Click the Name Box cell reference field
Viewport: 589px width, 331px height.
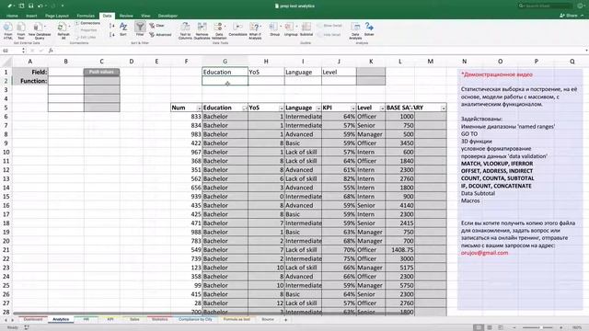[11, 51]
